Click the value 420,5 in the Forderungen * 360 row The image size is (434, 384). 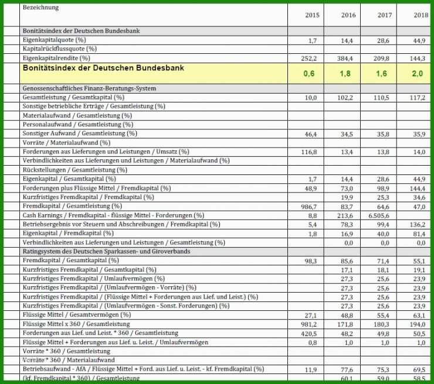pos(309,334)
